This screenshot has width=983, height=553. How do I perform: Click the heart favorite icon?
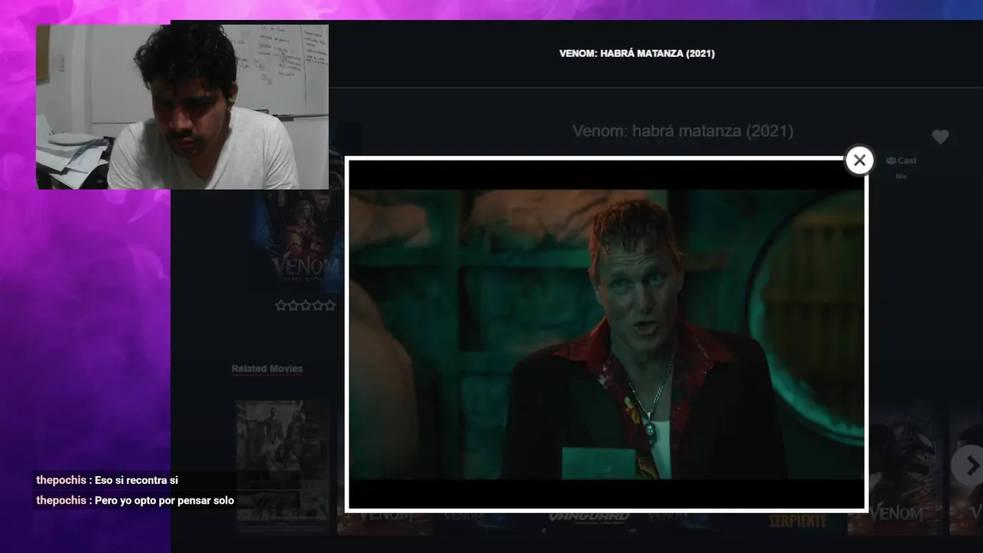940,137
